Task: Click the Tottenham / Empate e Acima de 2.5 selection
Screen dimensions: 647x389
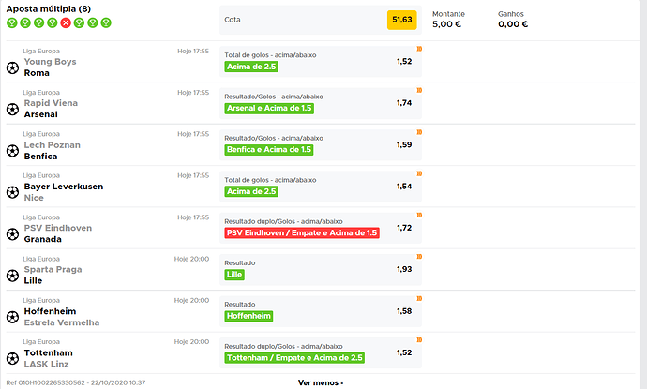Action: [294, 358]
